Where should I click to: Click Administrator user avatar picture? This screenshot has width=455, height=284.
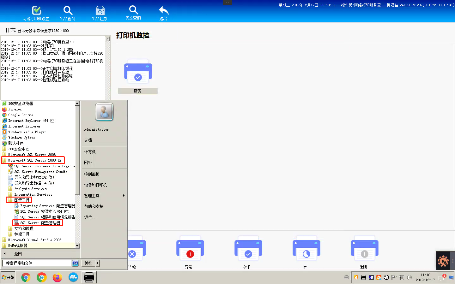104,112
